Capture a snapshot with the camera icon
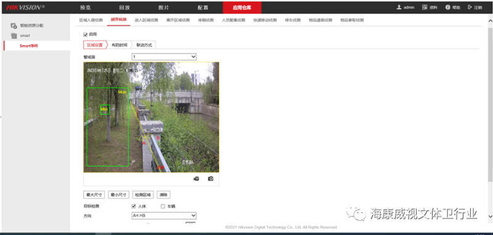 pos(211,179)
